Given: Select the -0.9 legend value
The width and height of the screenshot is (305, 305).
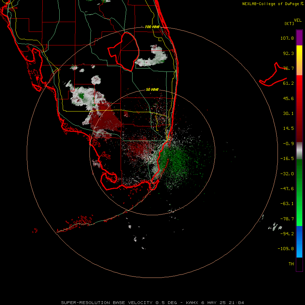Looking at the screenshot, I should point(288,144).
